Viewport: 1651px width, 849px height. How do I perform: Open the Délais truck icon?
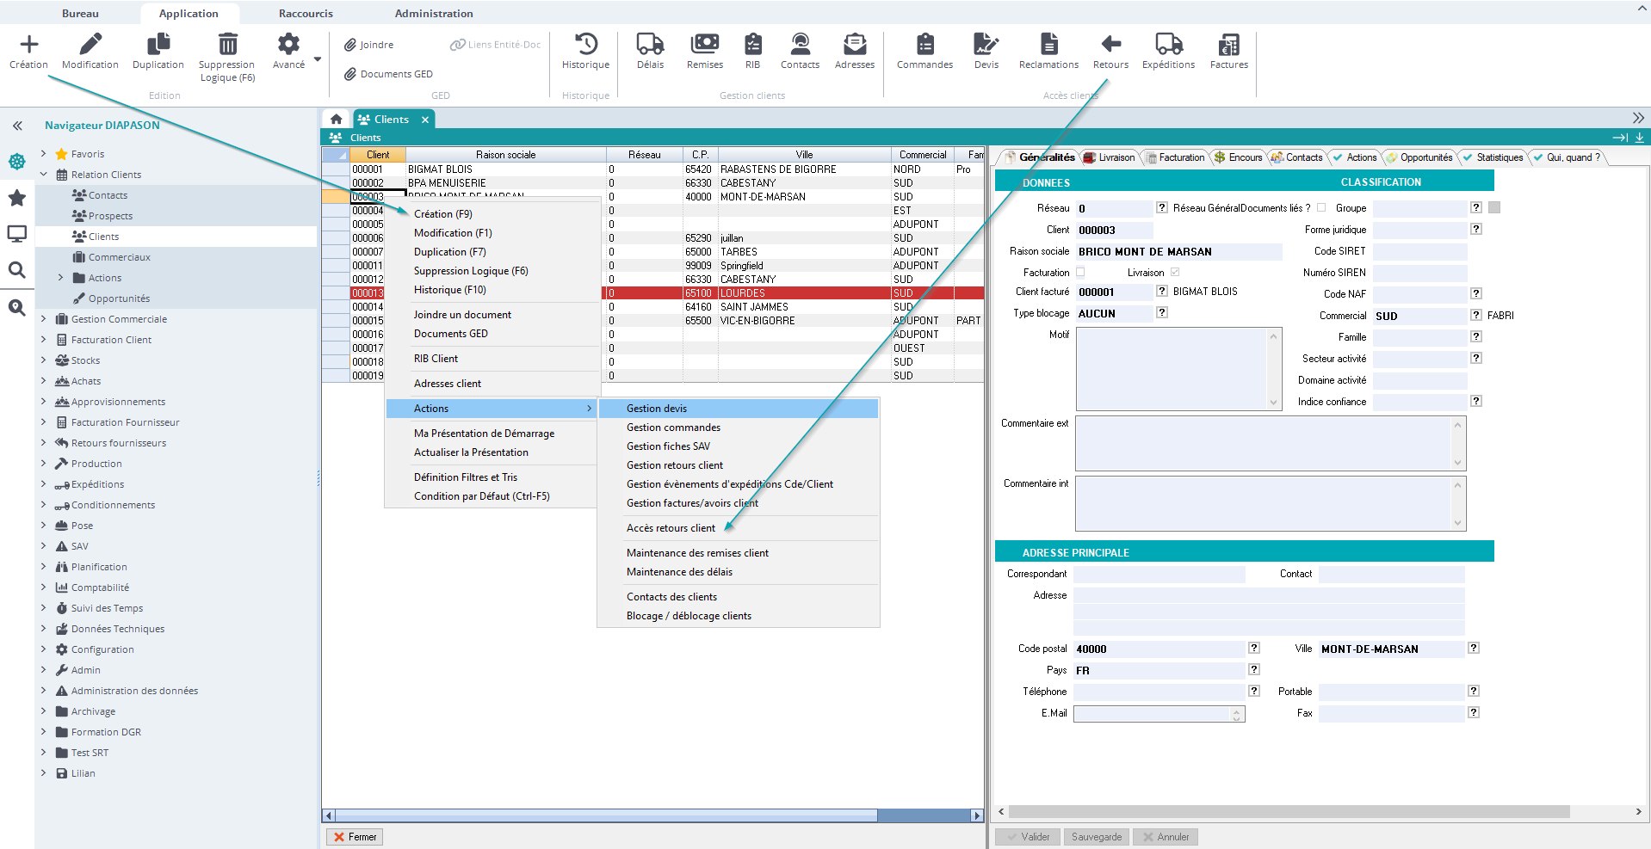[650, 45]
